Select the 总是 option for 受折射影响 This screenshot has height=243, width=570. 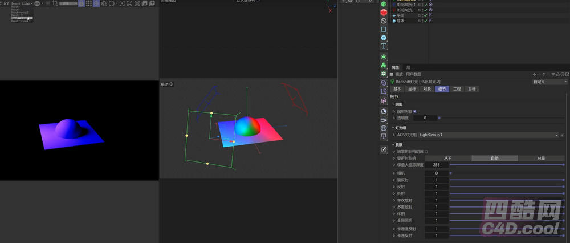point(540,158)
